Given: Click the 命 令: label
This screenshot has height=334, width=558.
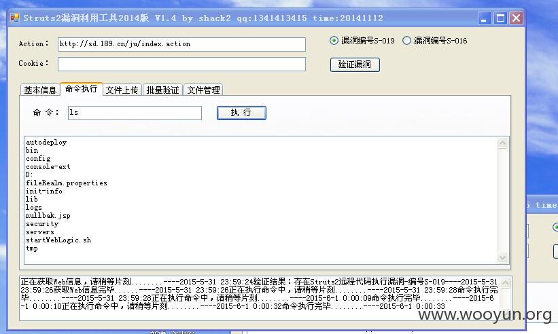Looking at the screenshot, I should [x=46, y=113].
